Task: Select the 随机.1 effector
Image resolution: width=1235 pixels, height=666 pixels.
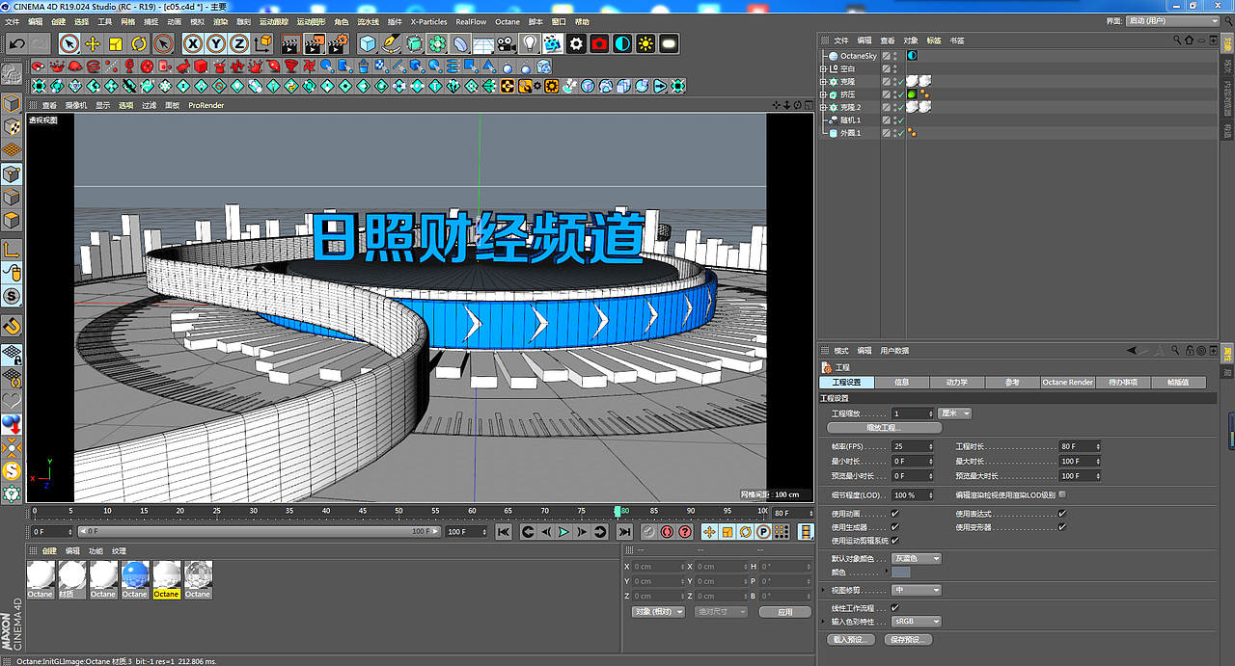Action: (x=849, y=120)
